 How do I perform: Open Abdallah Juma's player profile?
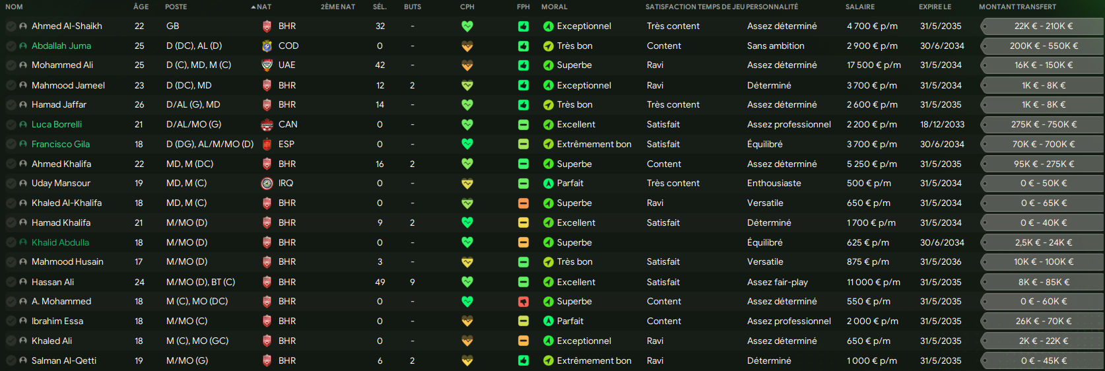click(x=61, y=46)
